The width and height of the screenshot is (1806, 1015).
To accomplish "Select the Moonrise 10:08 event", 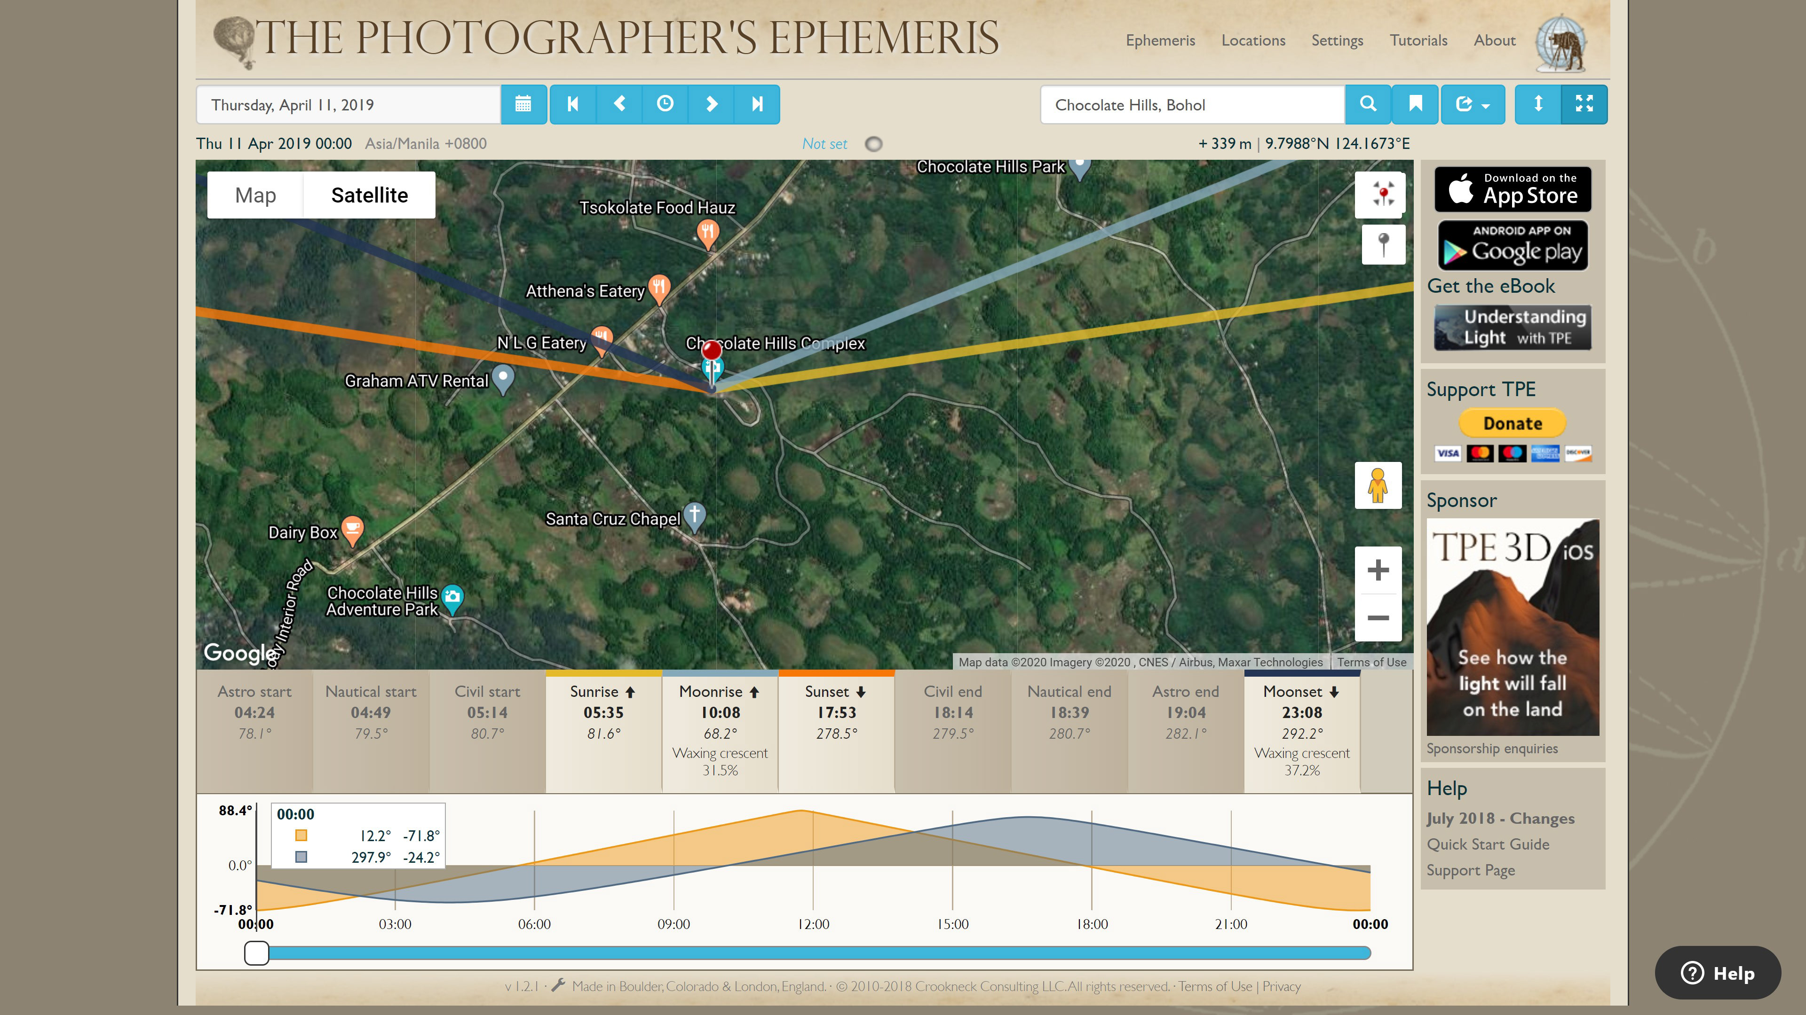I will 720,732.
